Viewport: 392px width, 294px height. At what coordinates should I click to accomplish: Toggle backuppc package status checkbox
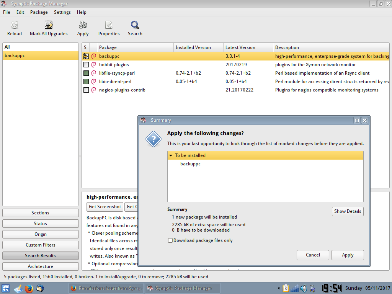tap(86, 56)
